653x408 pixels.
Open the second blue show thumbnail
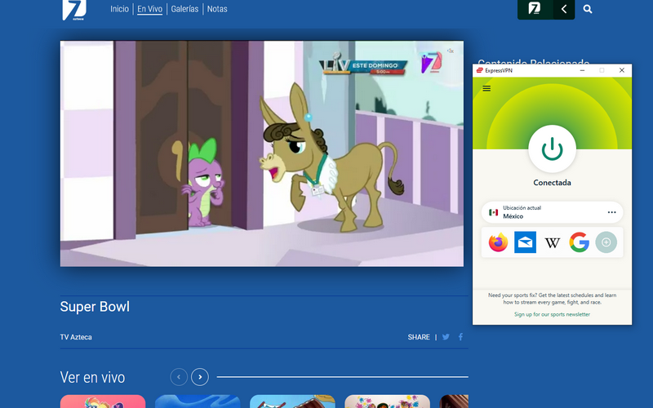coord(198,401)
